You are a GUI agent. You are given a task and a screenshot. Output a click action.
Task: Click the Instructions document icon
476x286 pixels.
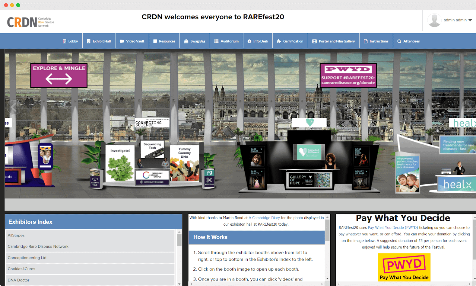click(x=366, y=41)
